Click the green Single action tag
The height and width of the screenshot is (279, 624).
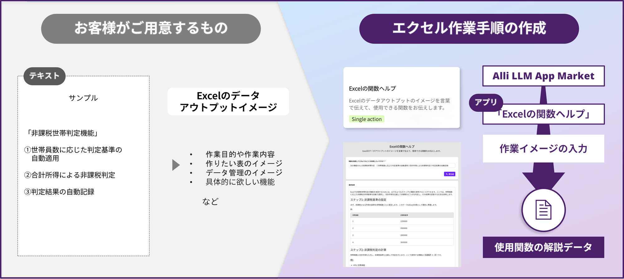(x=367, y=119)
